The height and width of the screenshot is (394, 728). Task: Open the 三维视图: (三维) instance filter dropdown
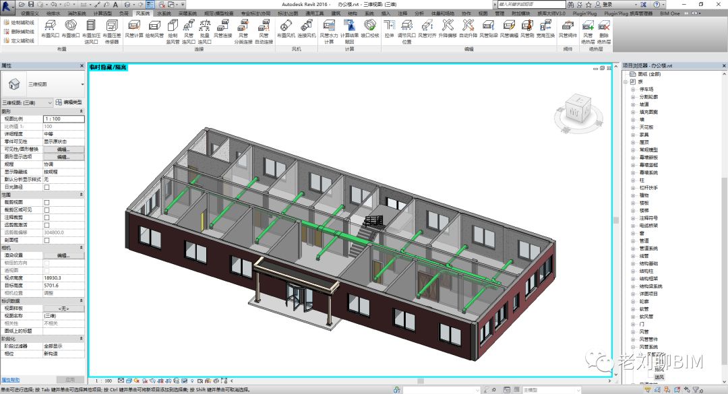tap(27, 102)
